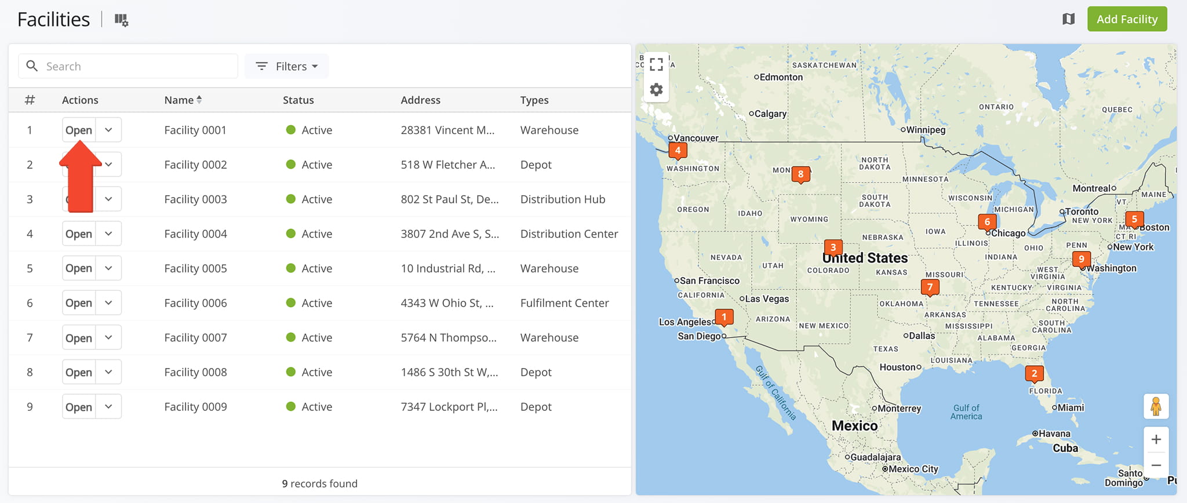Enter fullscreen mode on the map
1187x503 pixels.
tap(656, 64)
